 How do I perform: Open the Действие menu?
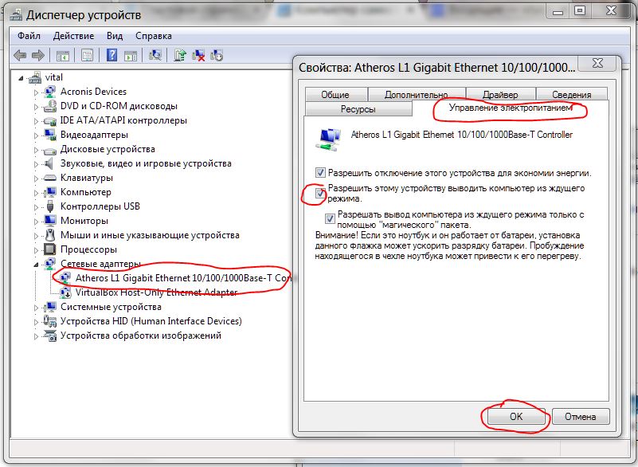pos(73,36)
